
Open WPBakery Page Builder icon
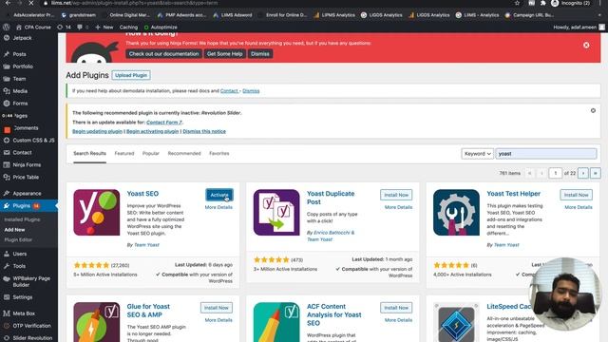(x=7, y=278)
